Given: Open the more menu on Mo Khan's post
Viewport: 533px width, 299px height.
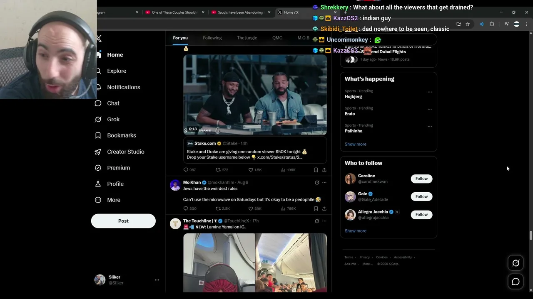Looking at the screenshot, I should tap(324, 182).
